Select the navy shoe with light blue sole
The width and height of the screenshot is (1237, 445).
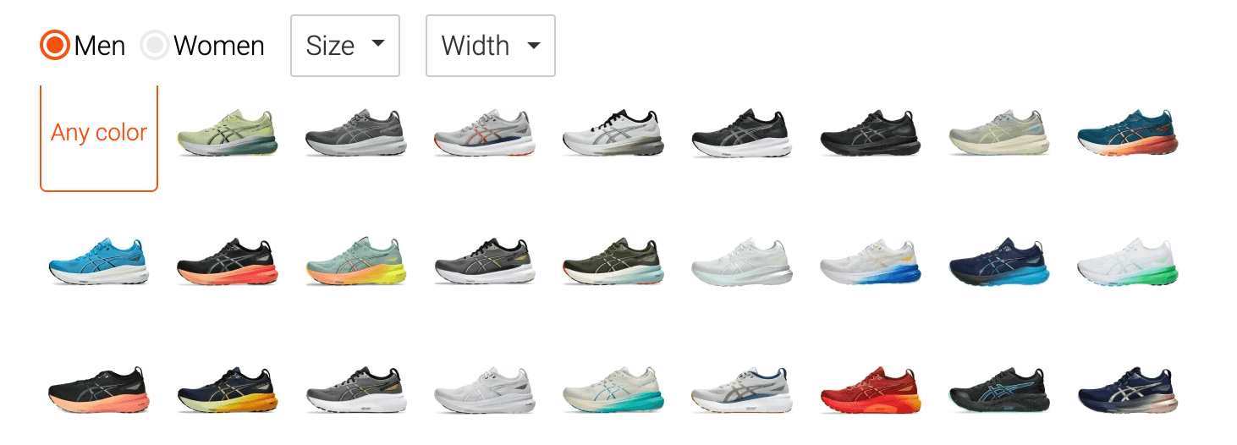999,261
